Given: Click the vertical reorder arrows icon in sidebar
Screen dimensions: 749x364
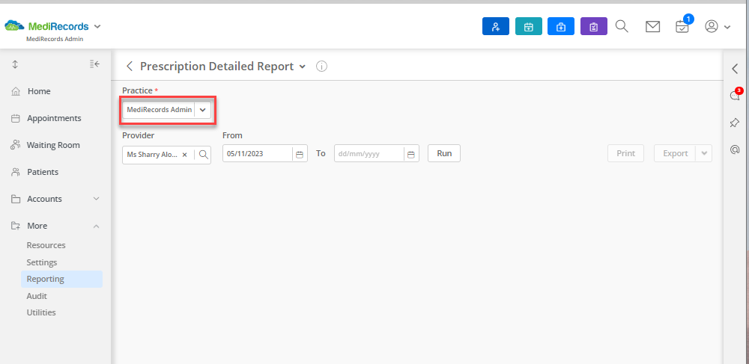Looking at the screenshot, I should coord(15,64).
